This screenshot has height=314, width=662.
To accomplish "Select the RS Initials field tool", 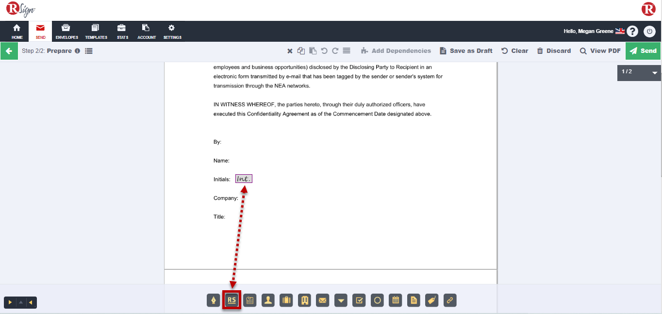I will [x=232, y=300].
